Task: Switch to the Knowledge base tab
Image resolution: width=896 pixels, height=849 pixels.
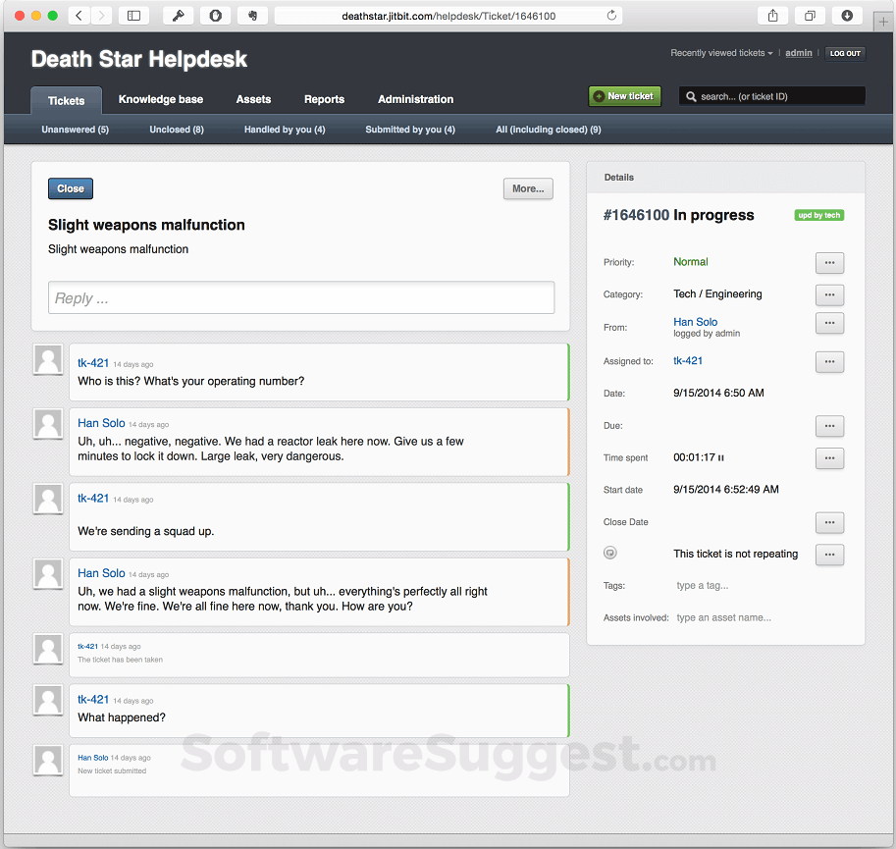Action: pos(160,99)
